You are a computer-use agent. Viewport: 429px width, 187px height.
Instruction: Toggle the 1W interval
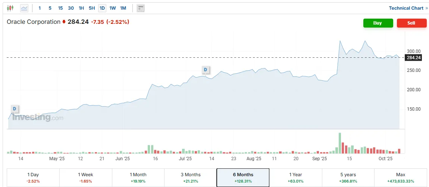point(113,8)
